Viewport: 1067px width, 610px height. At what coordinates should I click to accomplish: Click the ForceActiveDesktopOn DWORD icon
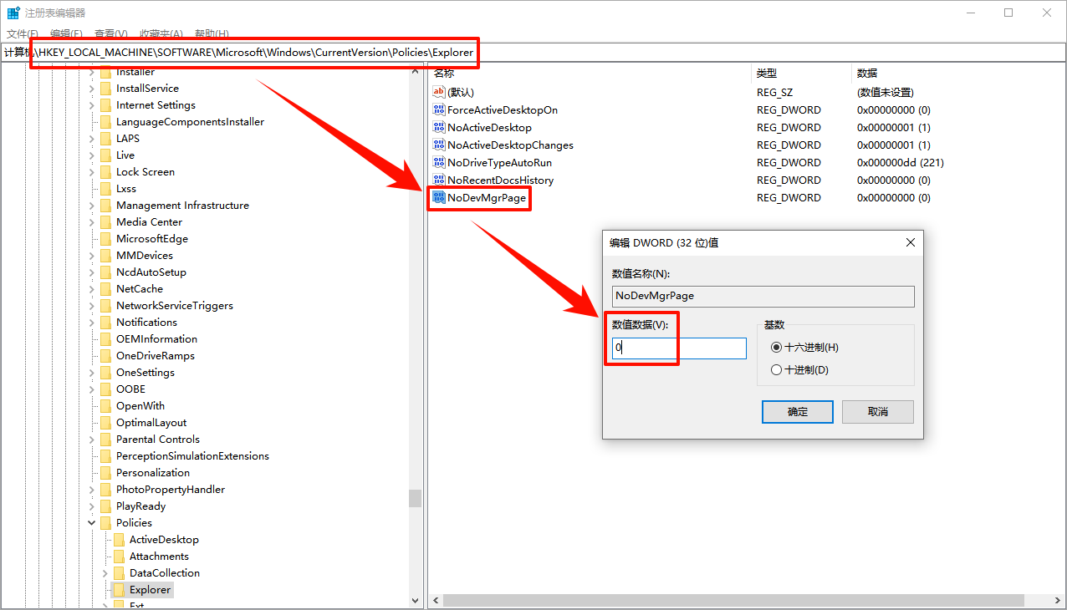[x=440, y=109]
